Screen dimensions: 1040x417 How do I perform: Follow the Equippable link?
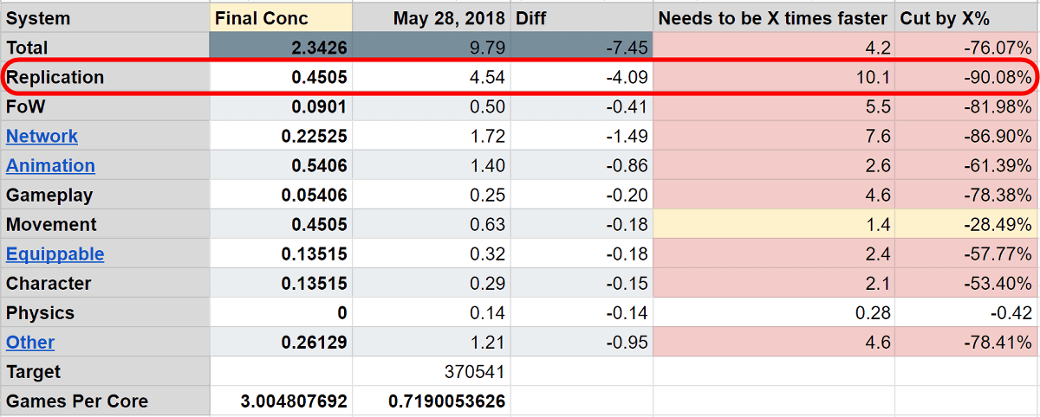(x=55, y=254)
